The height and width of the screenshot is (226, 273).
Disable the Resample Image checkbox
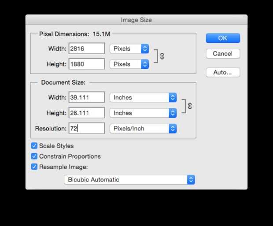pos(34,167)
